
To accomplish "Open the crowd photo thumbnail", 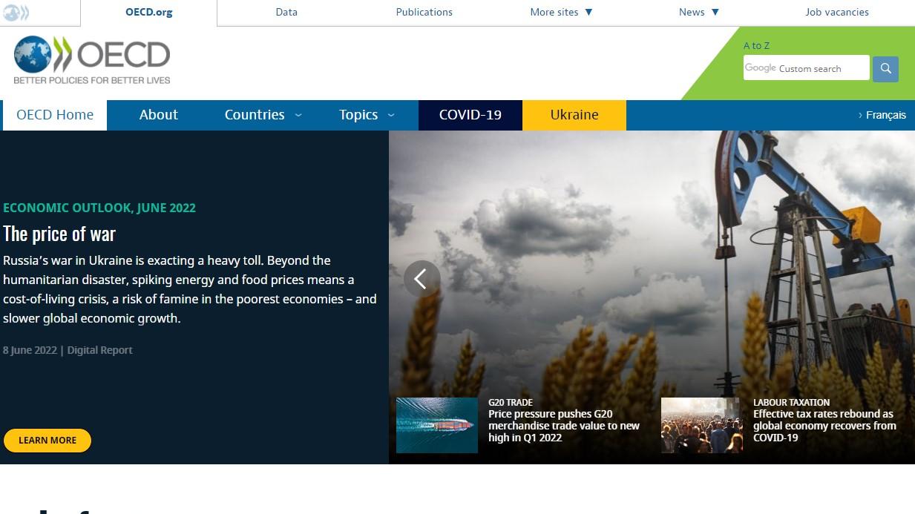I will (701, 425).
